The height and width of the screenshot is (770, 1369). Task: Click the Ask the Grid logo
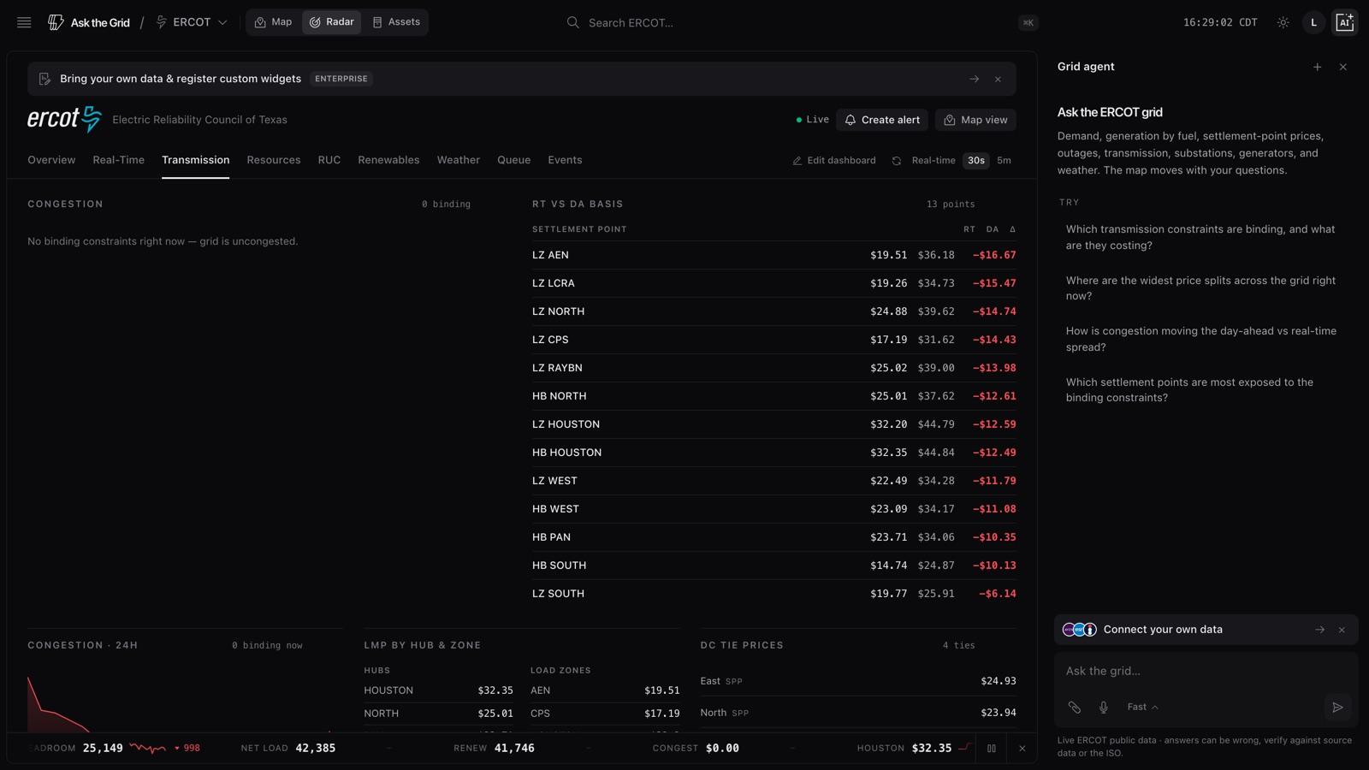(89, 22)
